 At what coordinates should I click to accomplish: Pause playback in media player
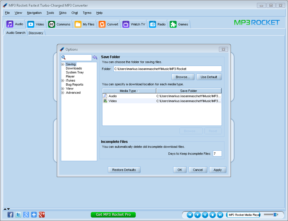205,215
